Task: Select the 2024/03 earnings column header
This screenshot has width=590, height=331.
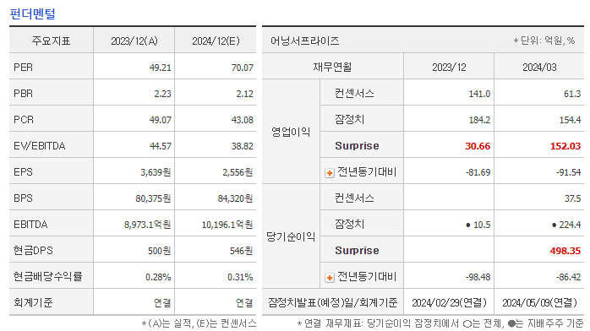Action: click(539, 68)
